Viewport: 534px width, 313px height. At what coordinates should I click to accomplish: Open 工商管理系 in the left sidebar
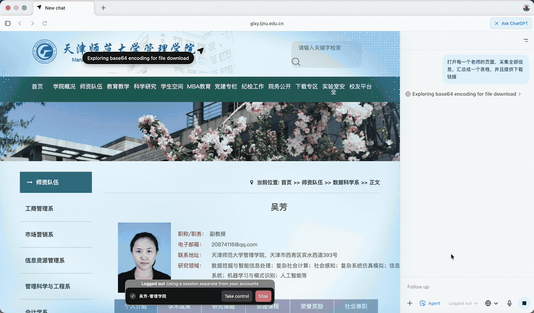[x=39, y=208]
